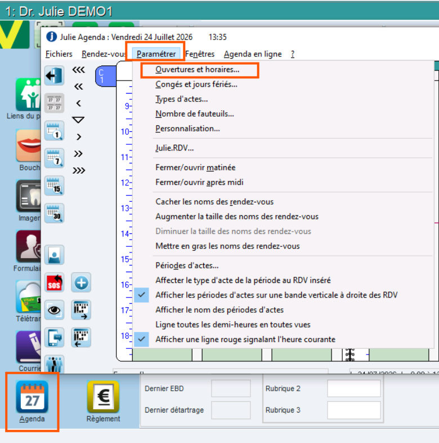
Task: Go forward with double right chevron
Action: pyautogui.click(x=78, y=153)
